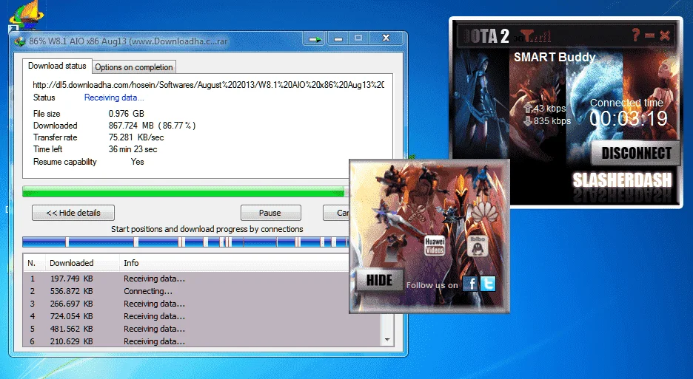This screenshot has height=379, width=693.
Task: Close the IDM download window
Action: [x=386, y=39]
